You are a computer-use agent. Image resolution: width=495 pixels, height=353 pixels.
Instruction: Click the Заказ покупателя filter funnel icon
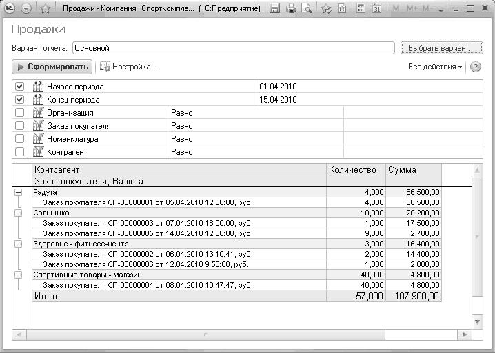[38, 125]
